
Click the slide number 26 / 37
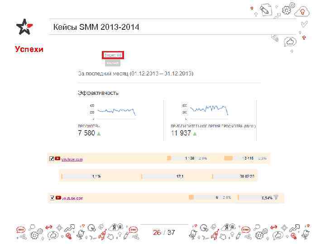[164, 232]
